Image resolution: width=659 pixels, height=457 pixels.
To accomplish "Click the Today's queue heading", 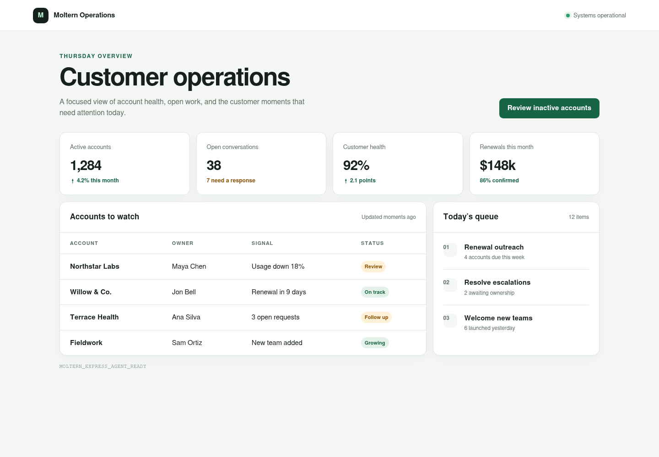I will click(x=470, y=217).
